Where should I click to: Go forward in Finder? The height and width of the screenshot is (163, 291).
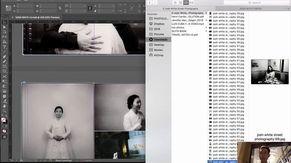[155, 3]
